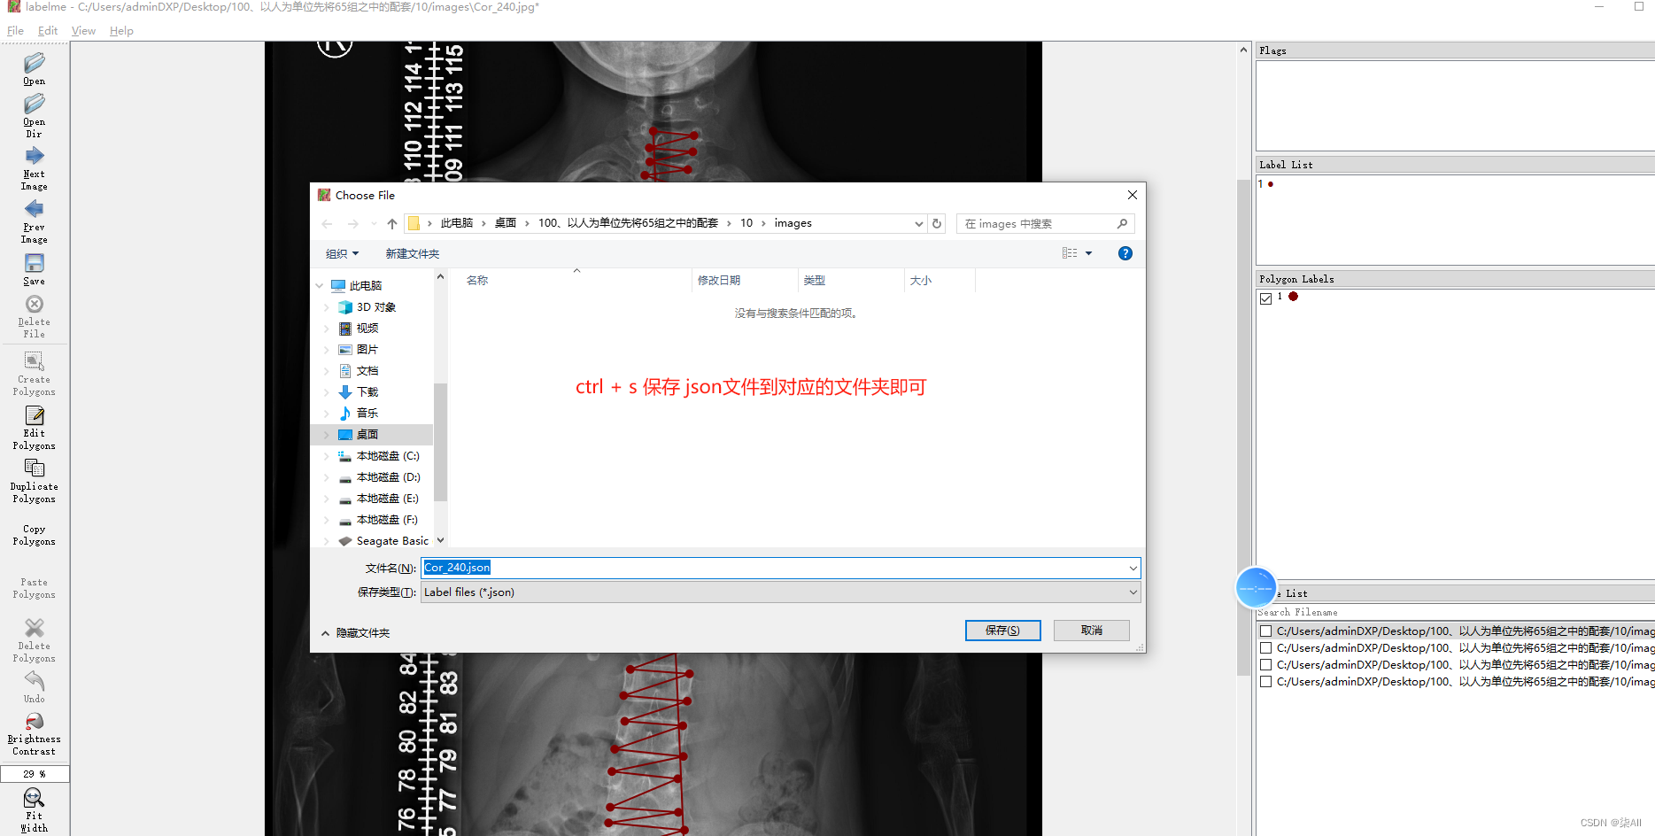Click the 取消 button

(x=1092, y=631)
